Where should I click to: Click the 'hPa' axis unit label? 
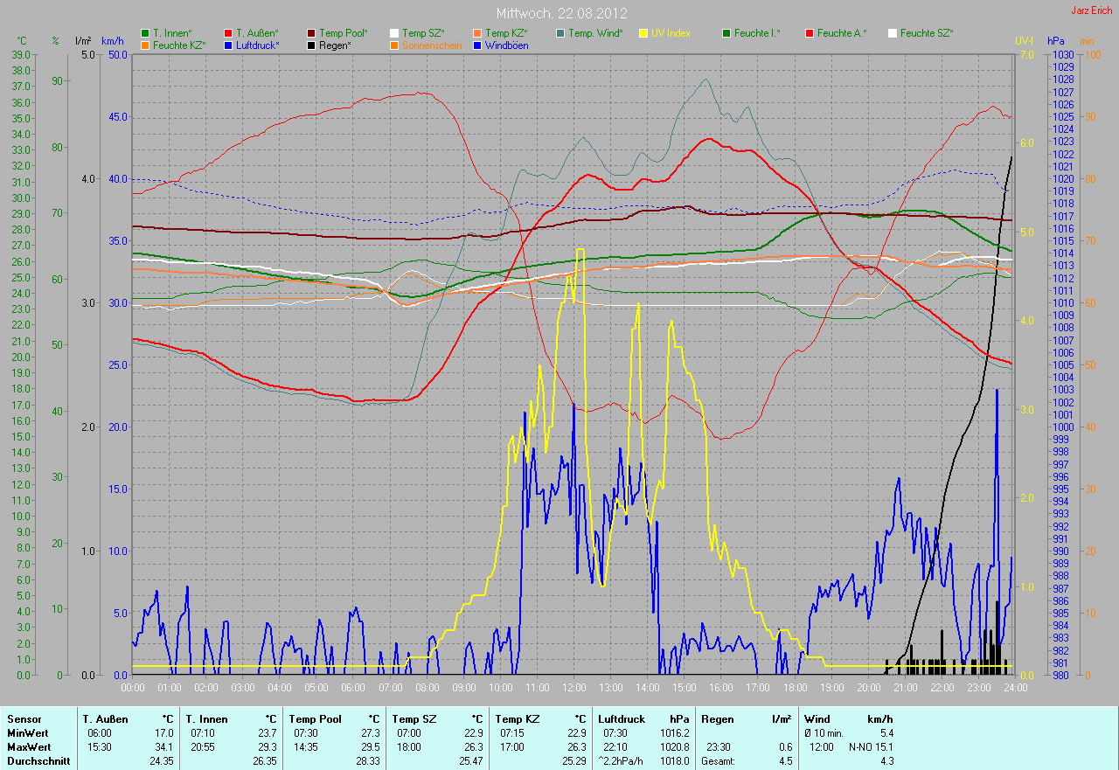(1057, 41)
